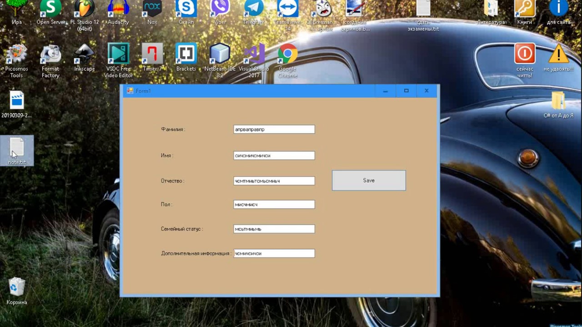Select the Nox desktop icon
582x327 pixels.
pos(152,13)
